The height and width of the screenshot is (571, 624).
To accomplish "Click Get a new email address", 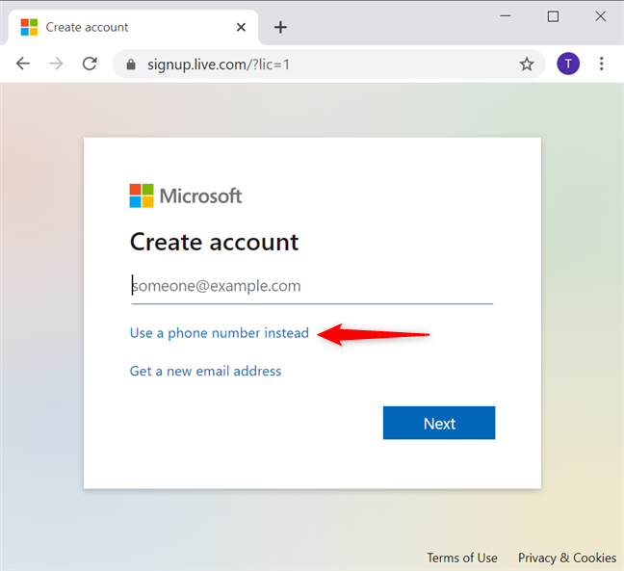I will [x=206, y=371].
